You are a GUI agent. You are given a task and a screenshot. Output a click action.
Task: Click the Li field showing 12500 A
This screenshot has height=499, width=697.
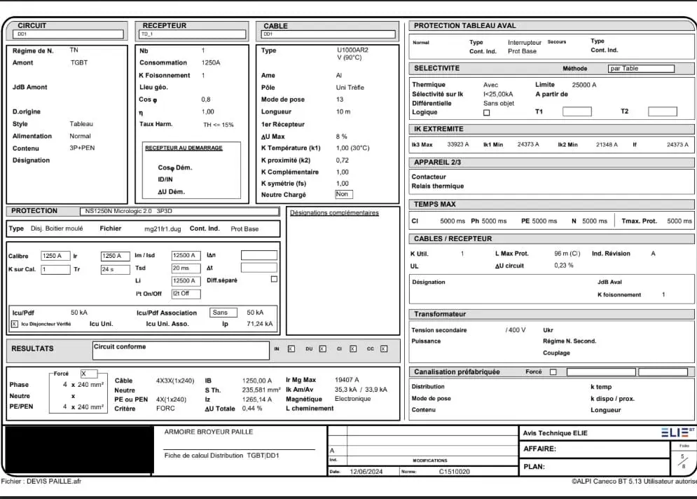tap(186, 281)
